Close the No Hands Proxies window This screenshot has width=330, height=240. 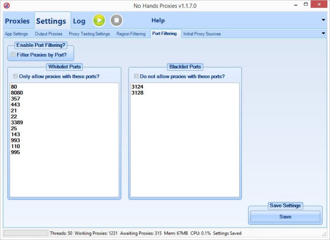[319, 4]
